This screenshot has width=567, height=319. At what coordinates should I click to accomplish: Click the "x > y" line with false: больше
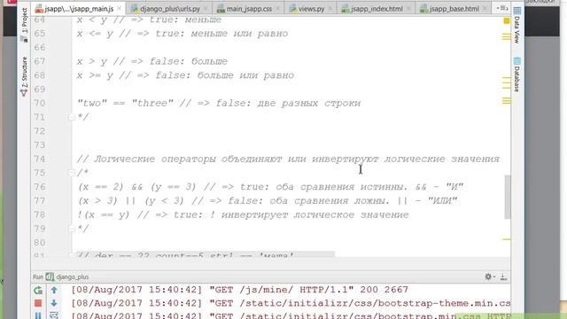pyautogui.click(x=152, y=61)
